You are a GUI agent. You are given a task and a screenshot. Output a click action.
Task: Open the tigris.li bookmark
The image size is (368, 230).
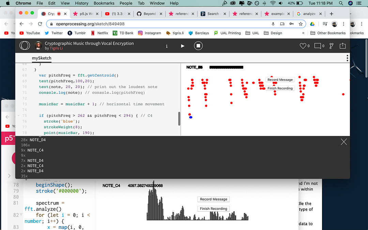pyautogui.click(x=175, y=33)
